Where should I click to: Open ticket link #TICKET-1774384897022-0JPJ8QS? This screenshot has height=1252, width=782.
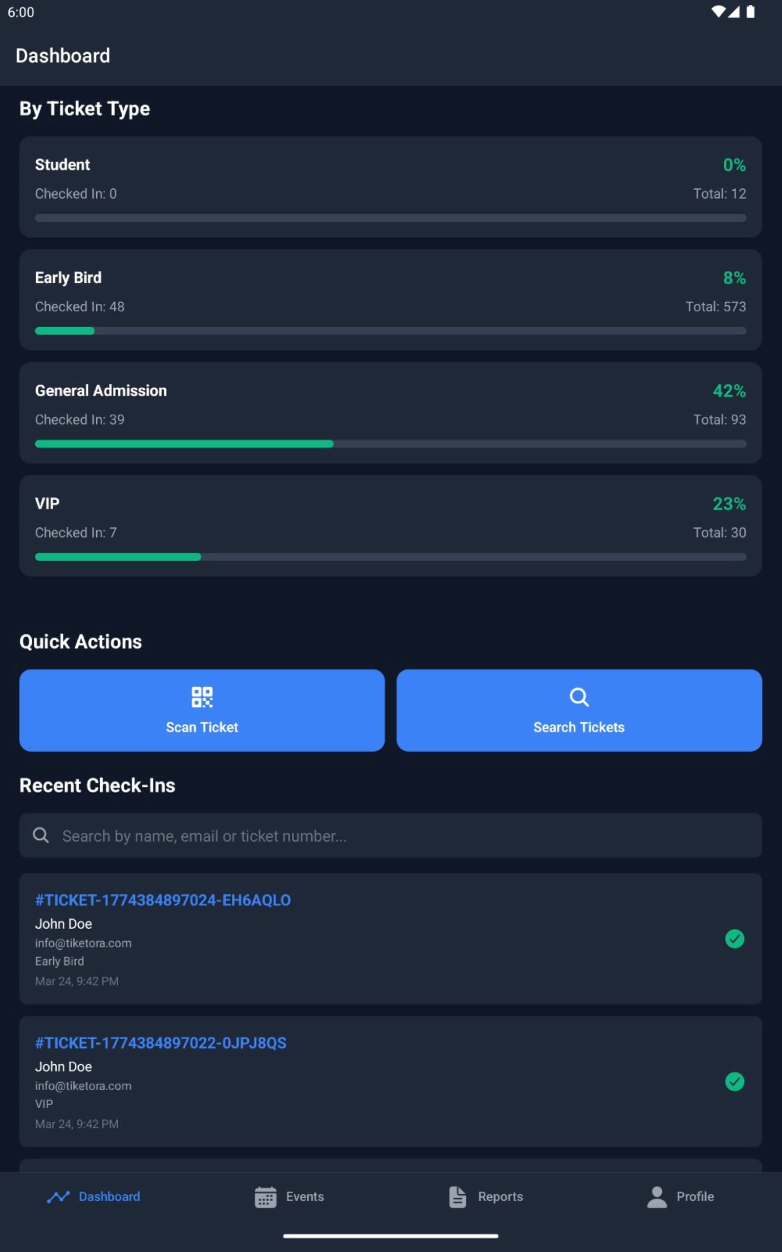[160, 1043]
